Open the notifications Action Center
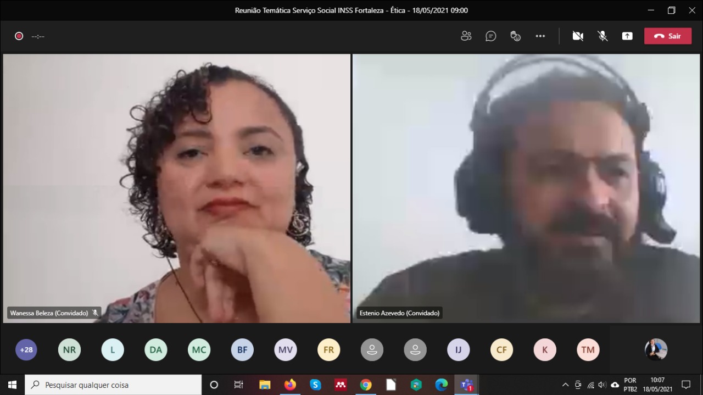This screenshot has height=395, width=703. click(686, 385)
